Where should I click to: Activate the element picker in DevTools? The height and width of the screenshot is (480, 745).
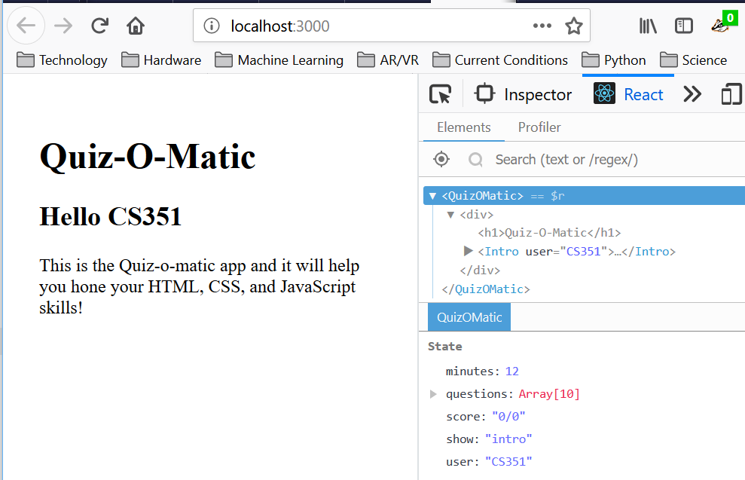tap(440, 94)
